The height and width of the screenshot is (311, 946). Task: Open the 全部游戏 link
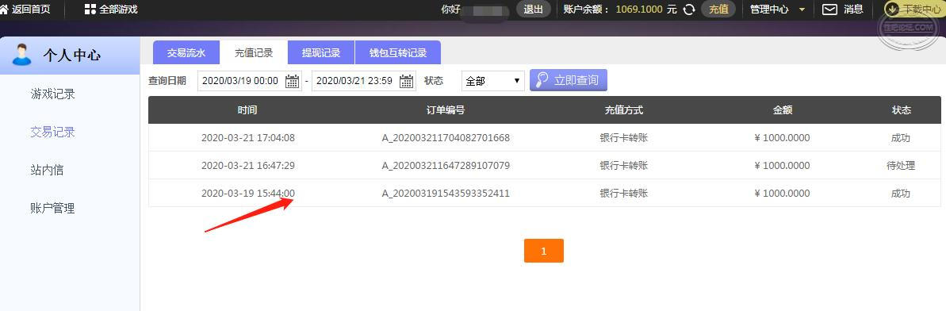118,9
